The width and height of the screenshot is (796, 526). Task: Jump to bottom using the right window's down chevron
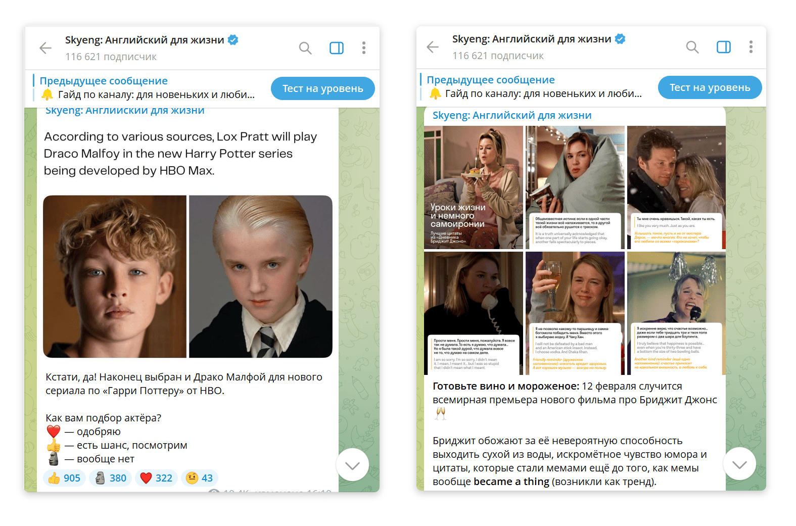(740, 464)
